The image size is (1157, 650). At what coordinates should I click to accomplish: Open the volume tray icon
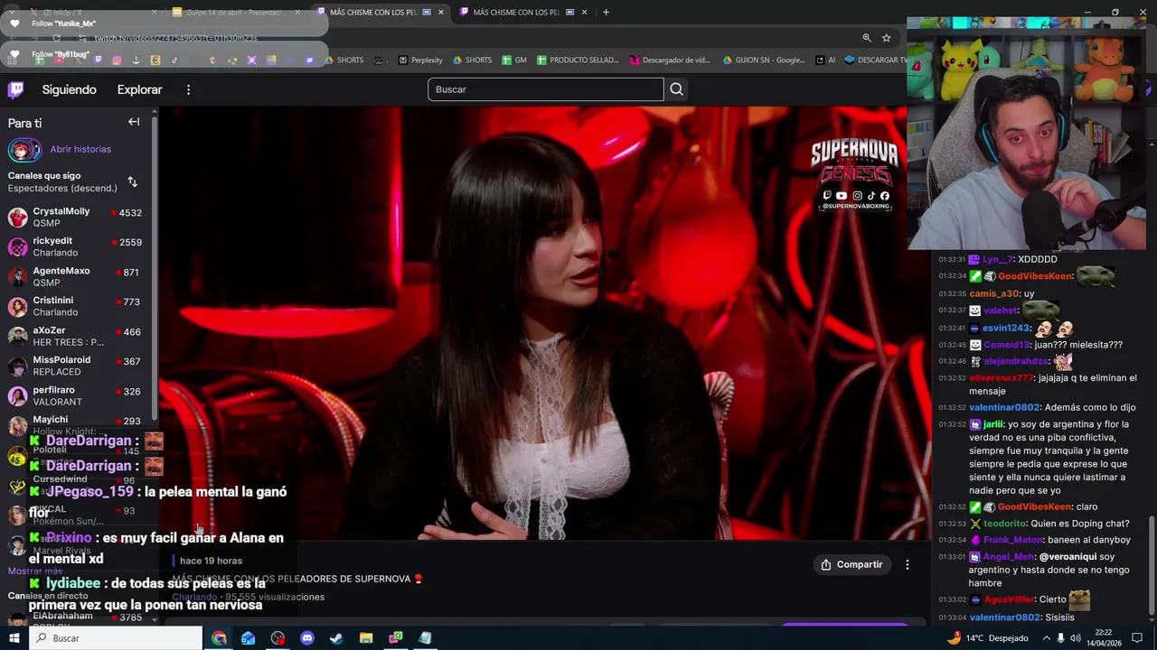tap(1076, 638)
